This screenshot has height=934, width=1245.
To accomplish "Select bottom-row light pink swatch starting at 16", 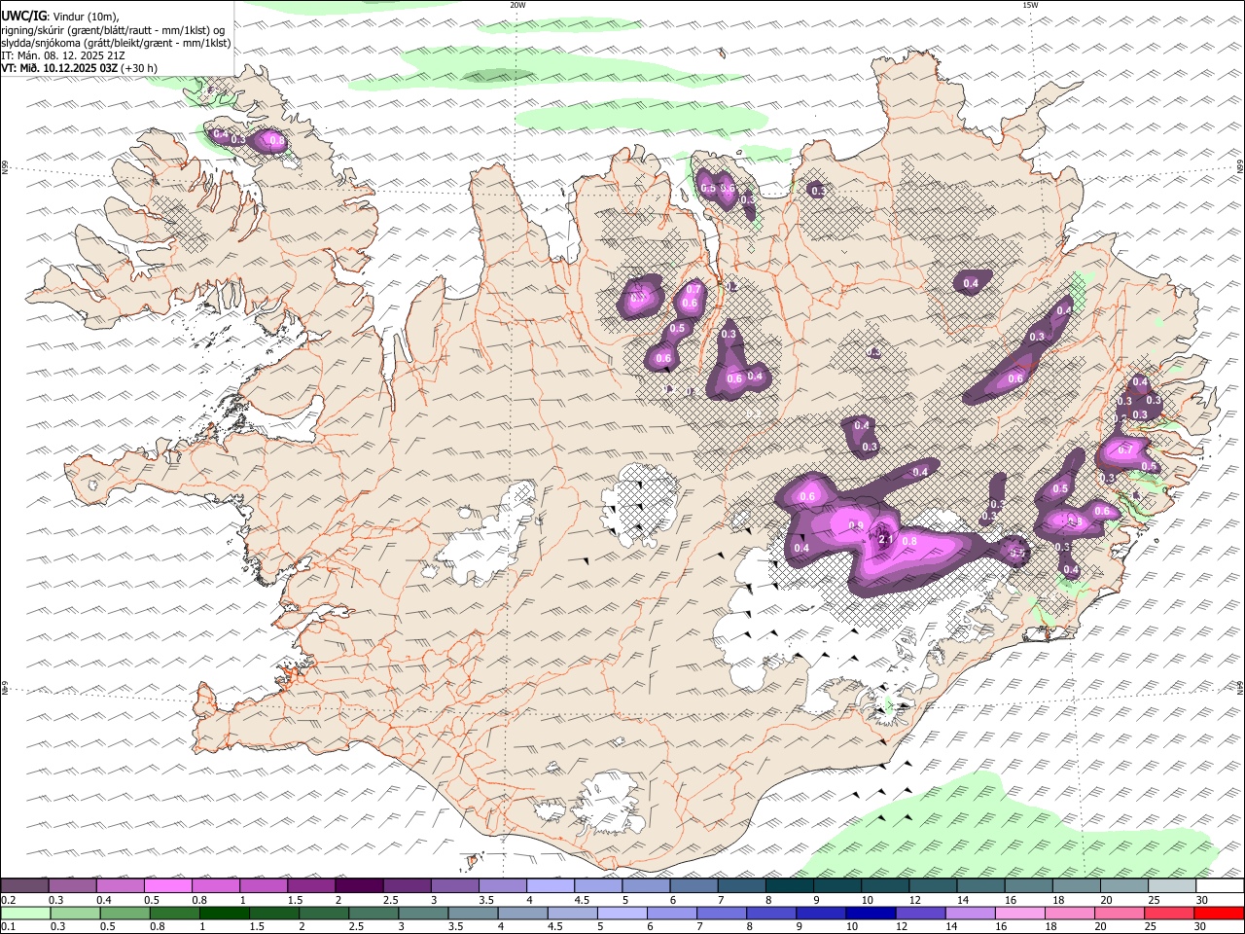I will [1018, 914].
